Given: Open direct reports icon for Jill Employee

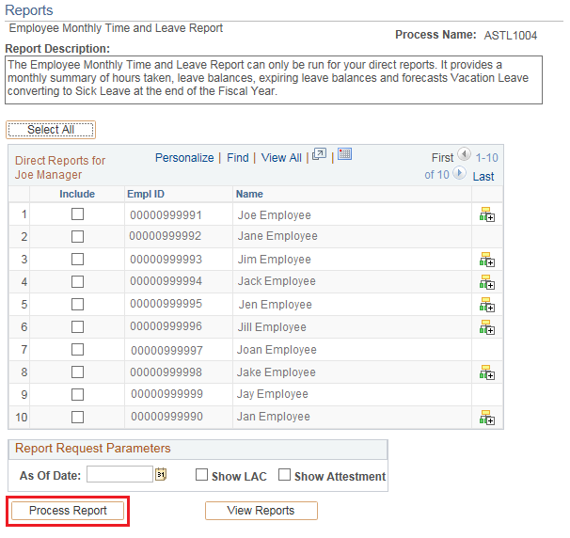Looking at the screenshot, I should 486,327.
